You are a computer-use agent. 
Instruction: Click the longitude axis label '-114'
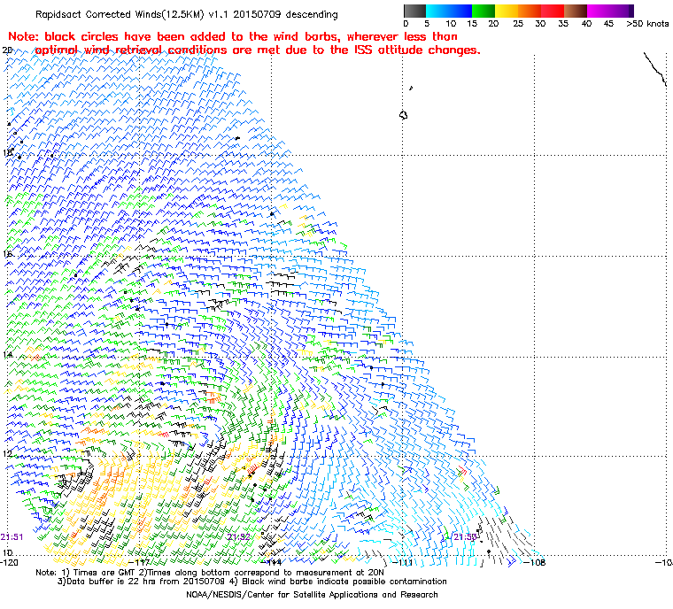tap(272, 562)
